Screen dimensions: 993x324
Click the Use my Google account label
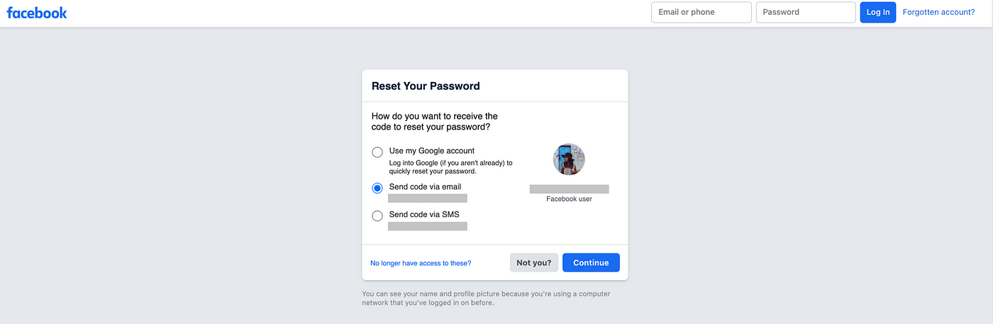click(x=432, y=151)
